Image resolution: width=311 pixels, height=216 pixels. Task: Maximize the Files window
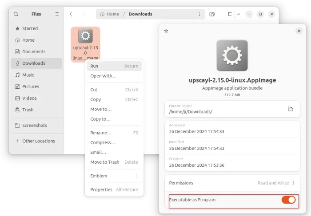[x=260, y=14]
